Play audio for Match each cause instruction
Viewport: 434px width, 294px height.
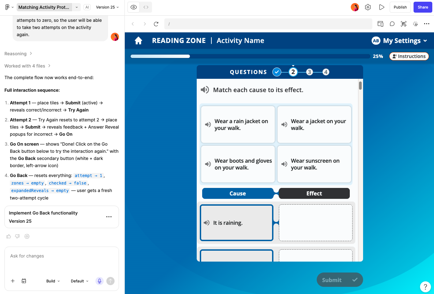pos(205,90)
